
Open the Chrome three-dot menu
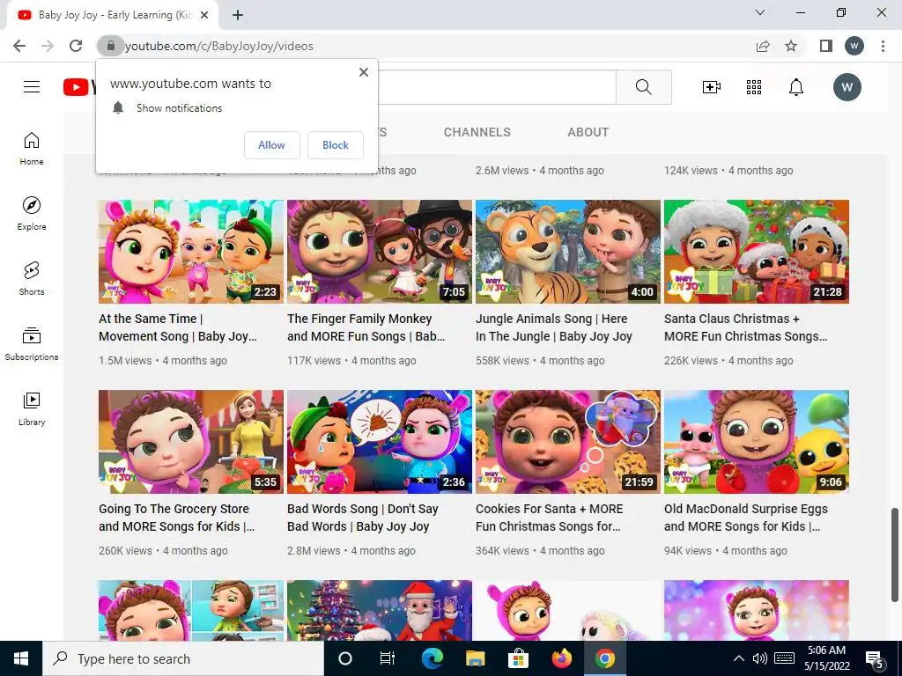tap(883, 46)
